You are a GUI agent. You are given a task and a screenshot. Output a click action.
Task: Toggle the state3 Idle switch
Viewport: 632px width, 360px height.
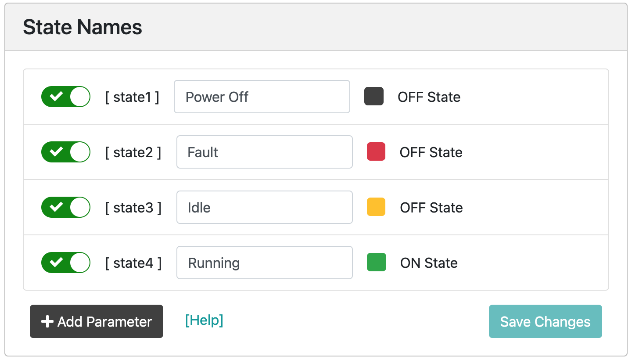[x=66, y=207]
